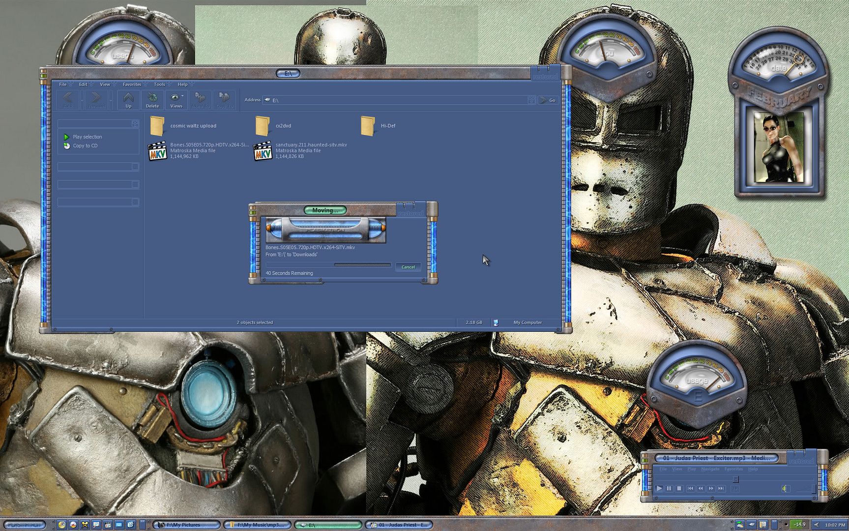Select the cosmic waltz upload folder
The height and width of the screenshot is (531, 849).
coord(183,126)
